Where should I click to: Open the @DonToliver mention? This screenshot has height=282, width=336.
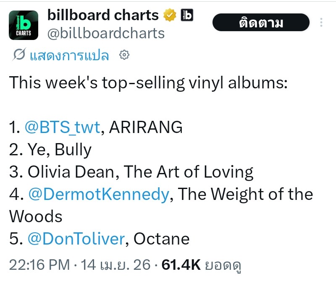click(76, 239)
